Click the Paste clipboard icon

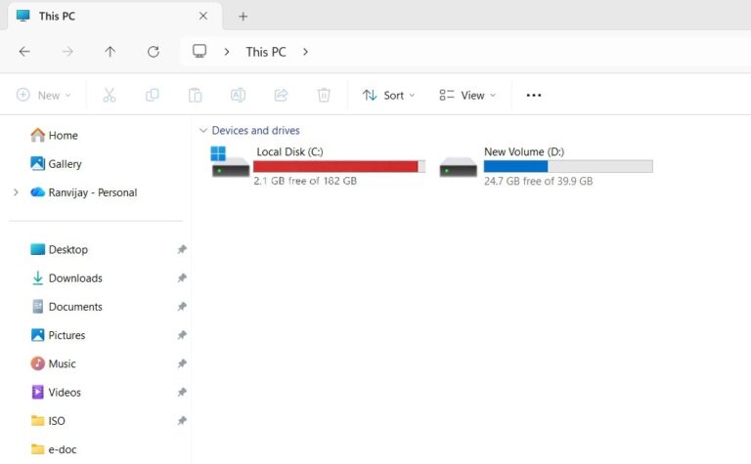(x=195, y=95)
